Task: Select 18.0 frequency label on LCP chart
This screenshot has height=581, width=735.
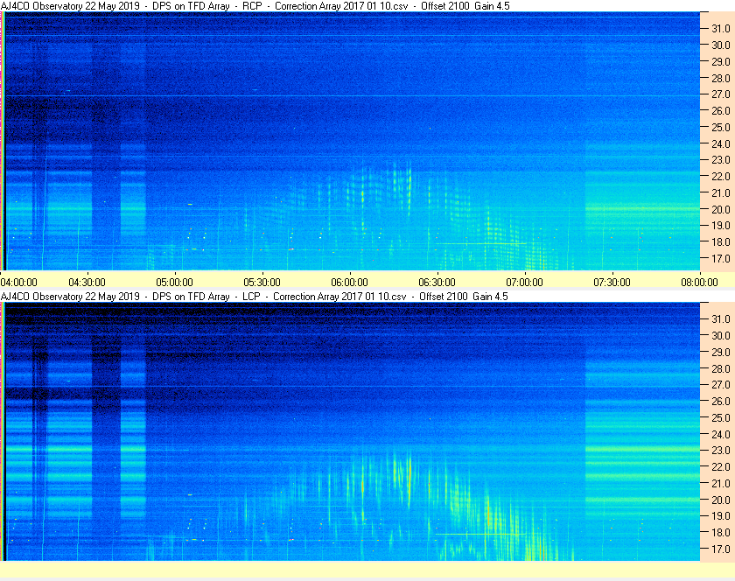Action: [721, 532]
